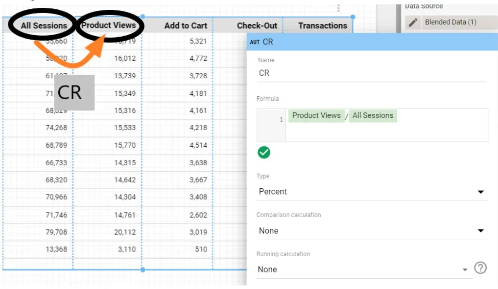Select the cell with value 74,268
The image size is (498, 289).
point(56,128)
